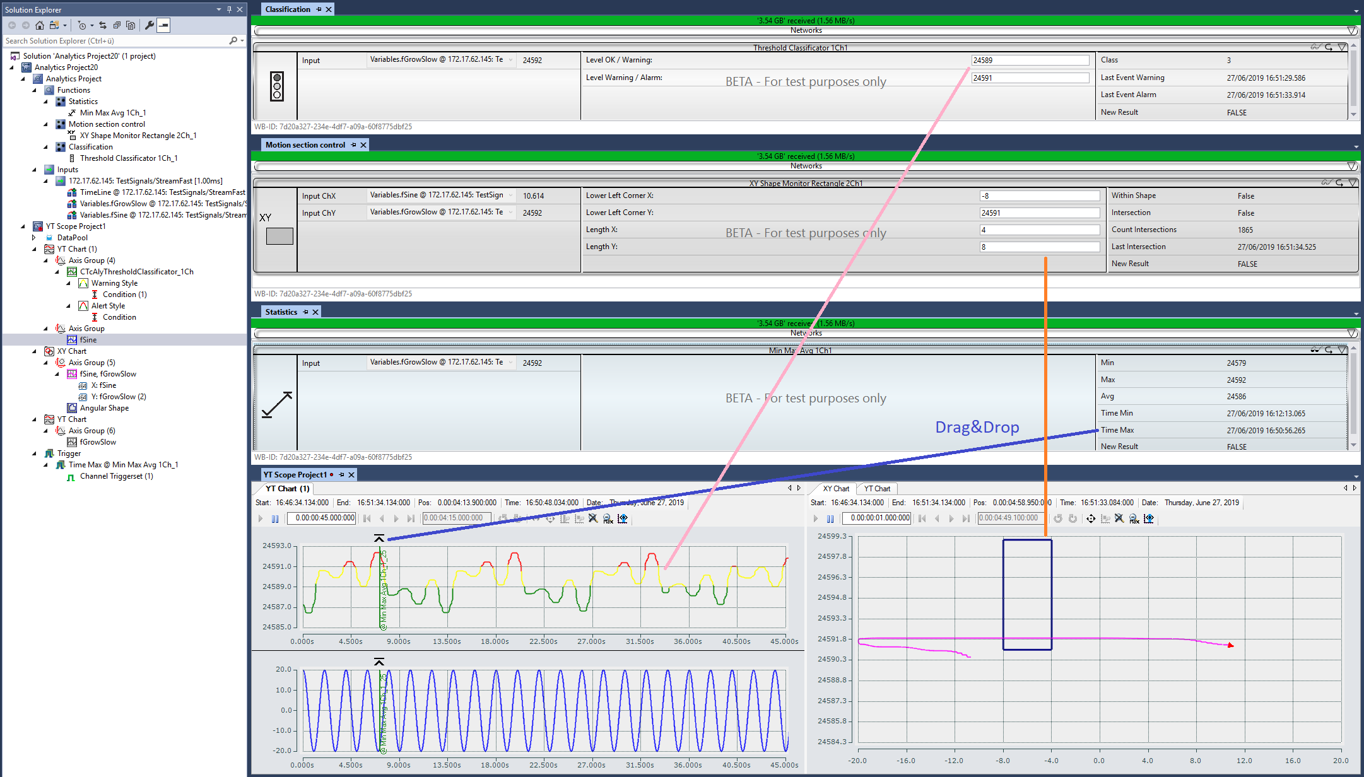Select the YT Chart (1) tab
Viewport: 1364px width, 777px height.
(x=287, y=489)
